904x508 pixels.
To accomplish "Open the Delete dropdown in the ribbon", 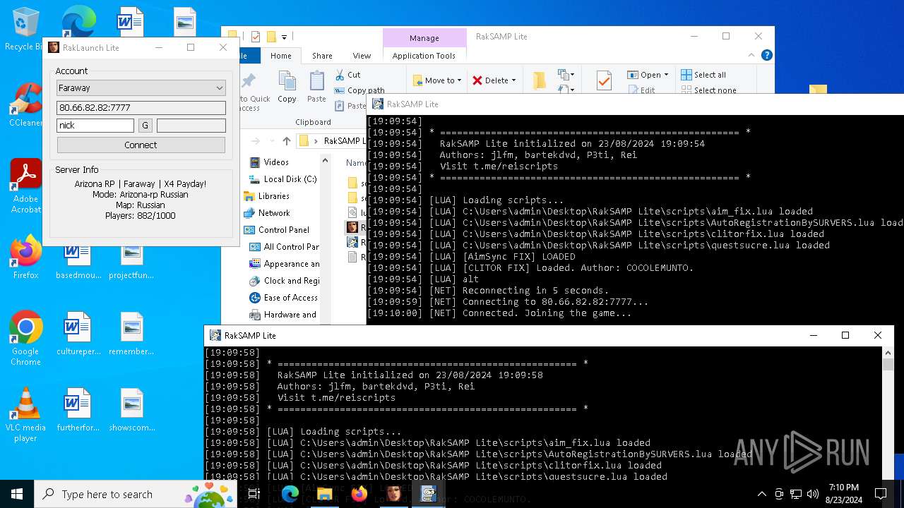I will point(513,80).
